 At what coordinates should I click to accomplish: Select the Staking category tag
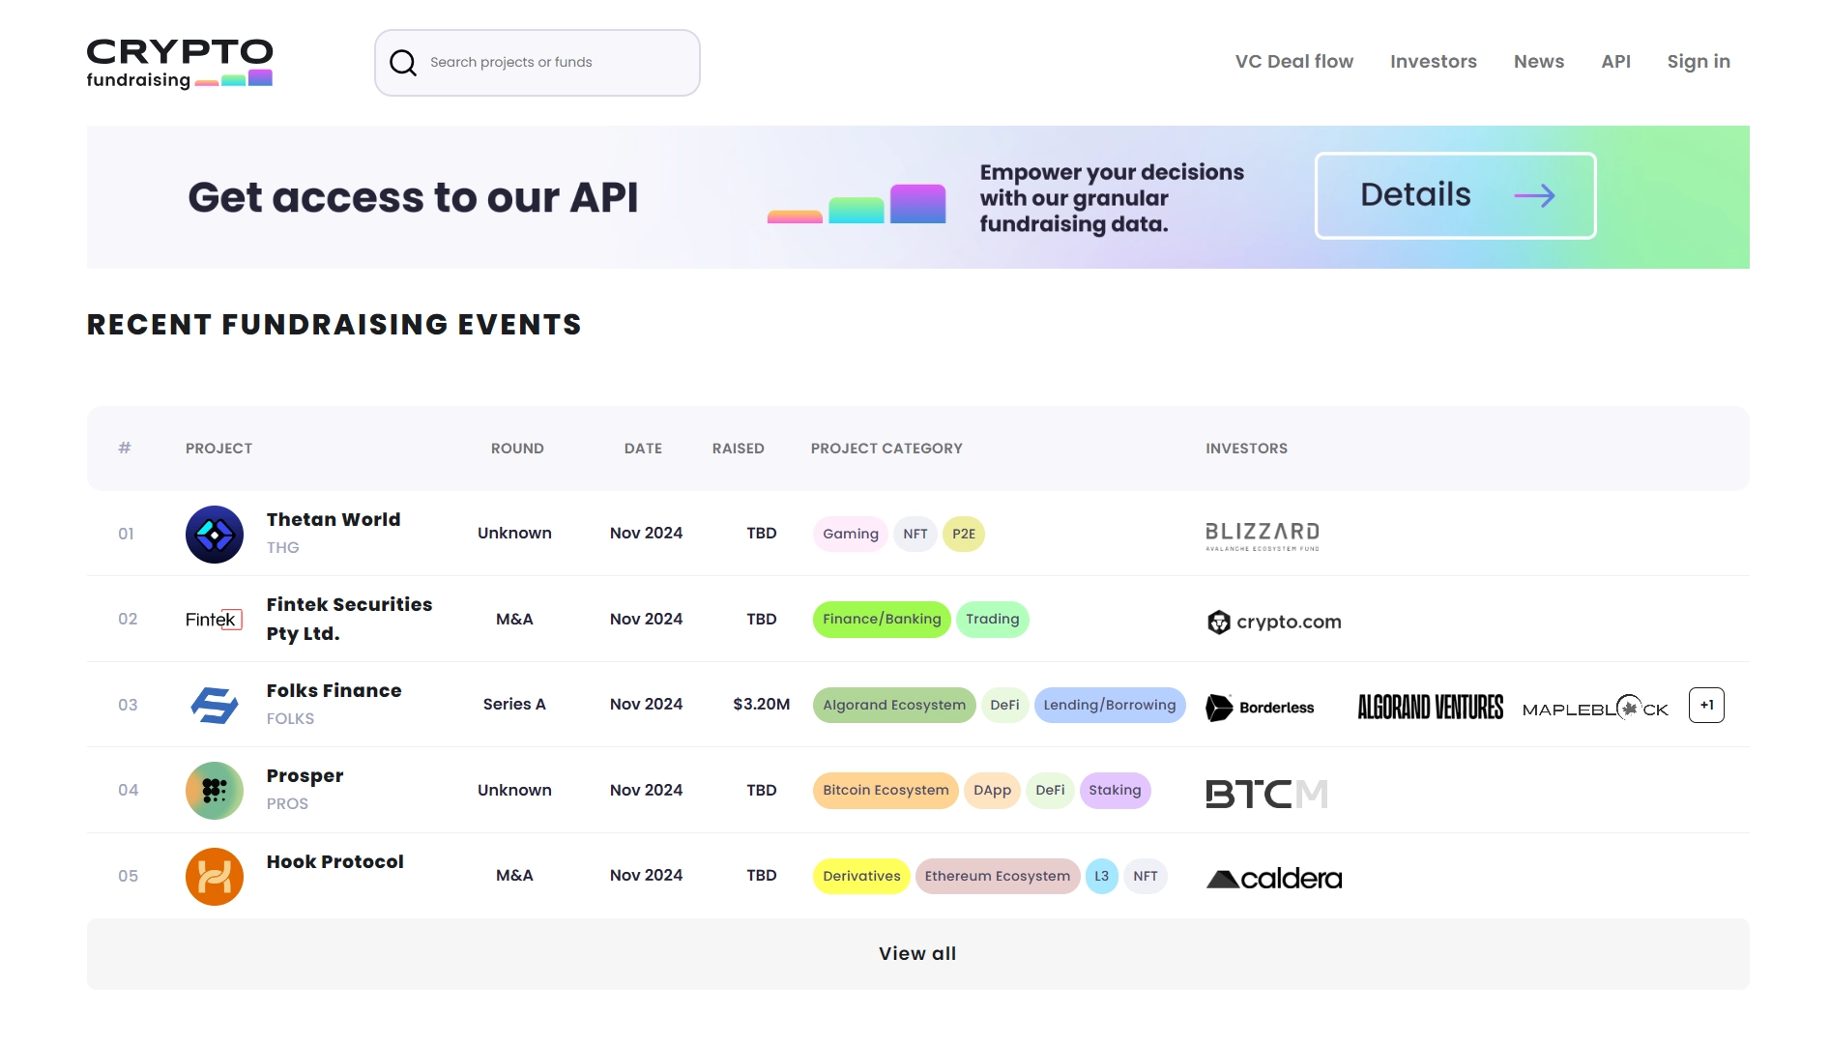click(1115, 791)
